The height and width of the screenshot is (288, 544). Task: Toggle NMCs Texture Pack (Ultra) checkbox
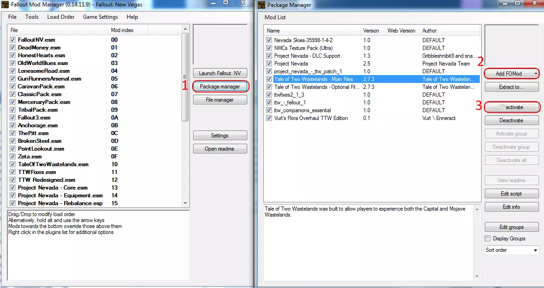[269, 48]
